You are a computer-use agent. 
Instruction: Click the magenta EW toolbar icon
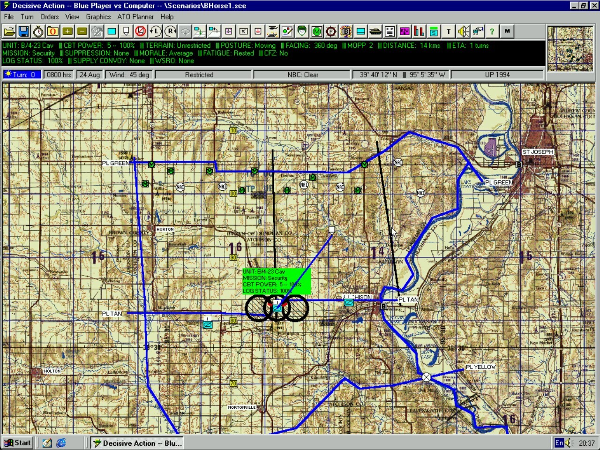pos(404,31)
